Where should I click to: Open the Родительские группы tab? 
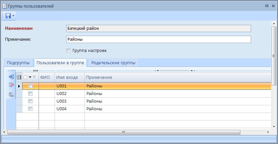click(113, 63)
